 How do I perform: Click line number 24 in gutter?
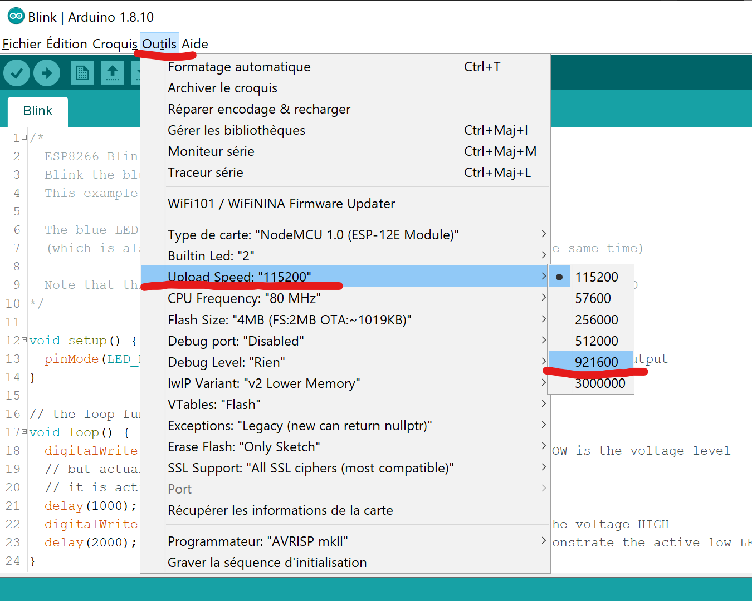[x=13, y=560]
